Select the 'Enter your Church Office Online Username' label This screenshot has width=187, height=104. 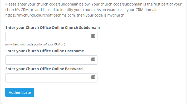tap(45, 51)
